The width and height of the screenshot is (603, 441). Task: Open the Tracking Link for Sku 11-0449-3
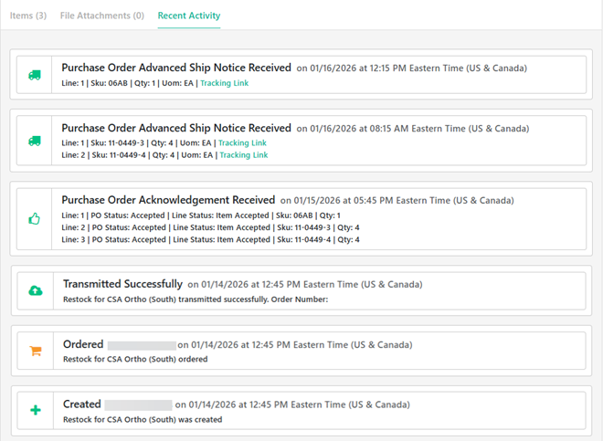coord(242,143)
